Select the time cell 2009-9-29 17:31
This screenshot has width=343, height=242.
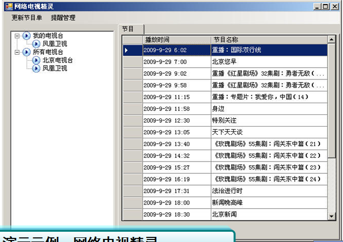(x=177, y=191)
